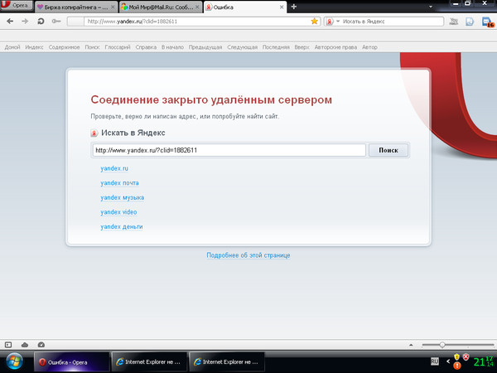The image size is (497, 373).
Task: Open the yandex музыка suggestion link
Action: coord(123,197)
